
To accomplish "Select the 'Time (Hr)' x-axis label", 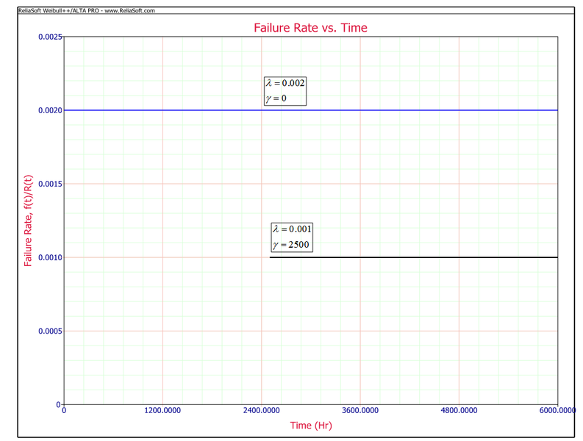I will 310,426.
